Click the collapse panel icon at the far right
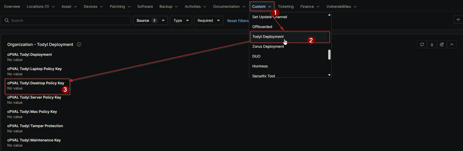This screenshot has height=151, width=463. [x=458, y=19]
